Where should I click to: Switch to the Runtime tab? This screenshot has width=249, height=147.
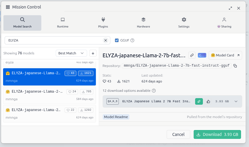(x=63, y=23)
